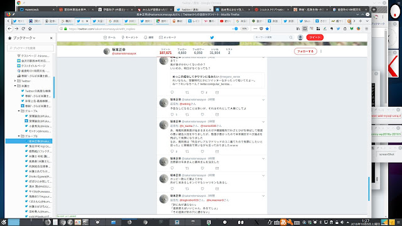The width and height of the screenshot is (402, 226).
Task: Toggle retweet on the second tweet
Action: tap(187, 114)
